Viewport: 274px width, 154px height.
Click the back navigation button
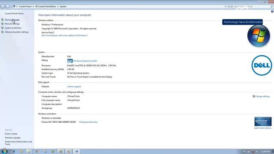[3, 7]
